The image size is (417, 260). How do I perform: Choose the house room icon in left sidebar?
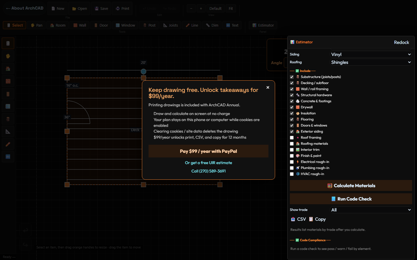click(8, 69)
